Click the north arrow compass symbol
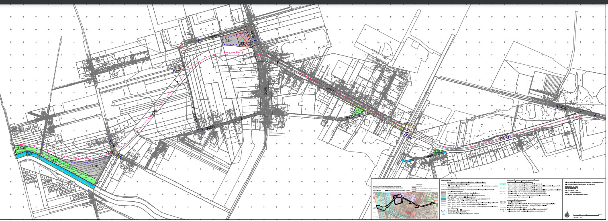This screenshot has width=608, height=221. pyautogui.click(x=566, y=213)
